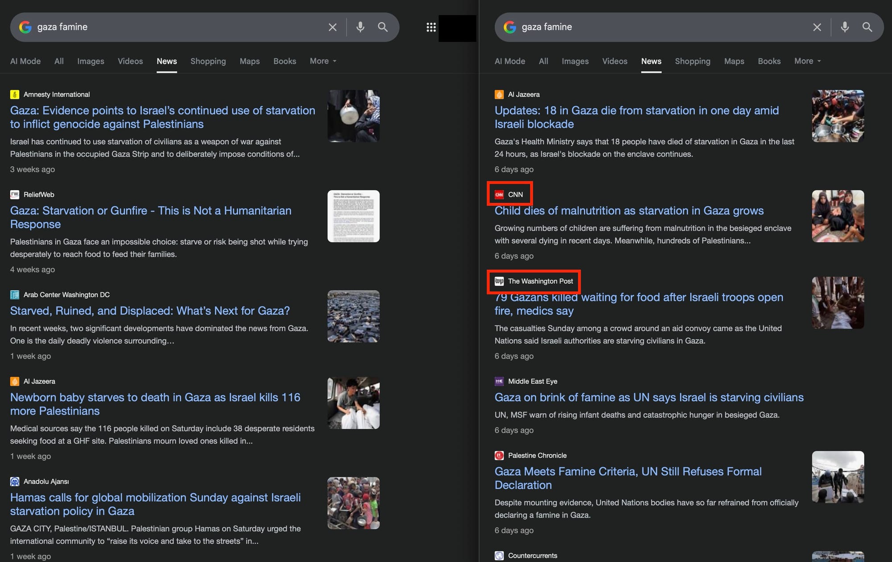Clear the right search box text
The height and width of the screenshot is (562, 892).
[817, 27]
